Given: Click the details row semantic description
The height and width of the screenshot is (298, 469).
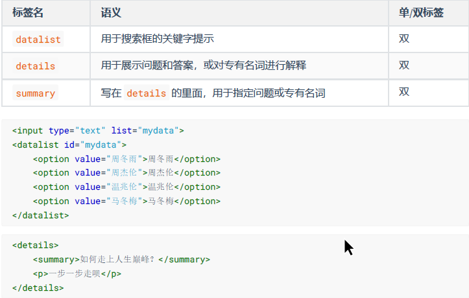Looking at the screenshot, I should 204,65.
